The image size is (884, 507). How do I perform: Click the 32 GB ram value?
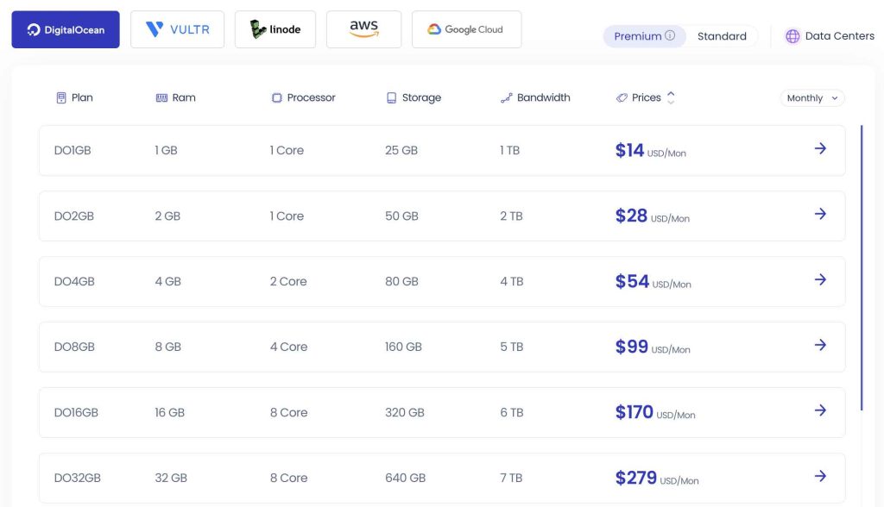(171, 478)
